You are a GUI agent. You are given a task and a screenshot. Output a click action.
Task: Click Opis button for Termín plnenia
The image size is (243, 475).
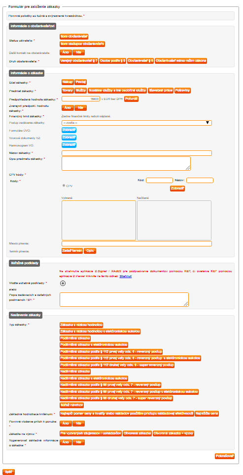[90, 251]
